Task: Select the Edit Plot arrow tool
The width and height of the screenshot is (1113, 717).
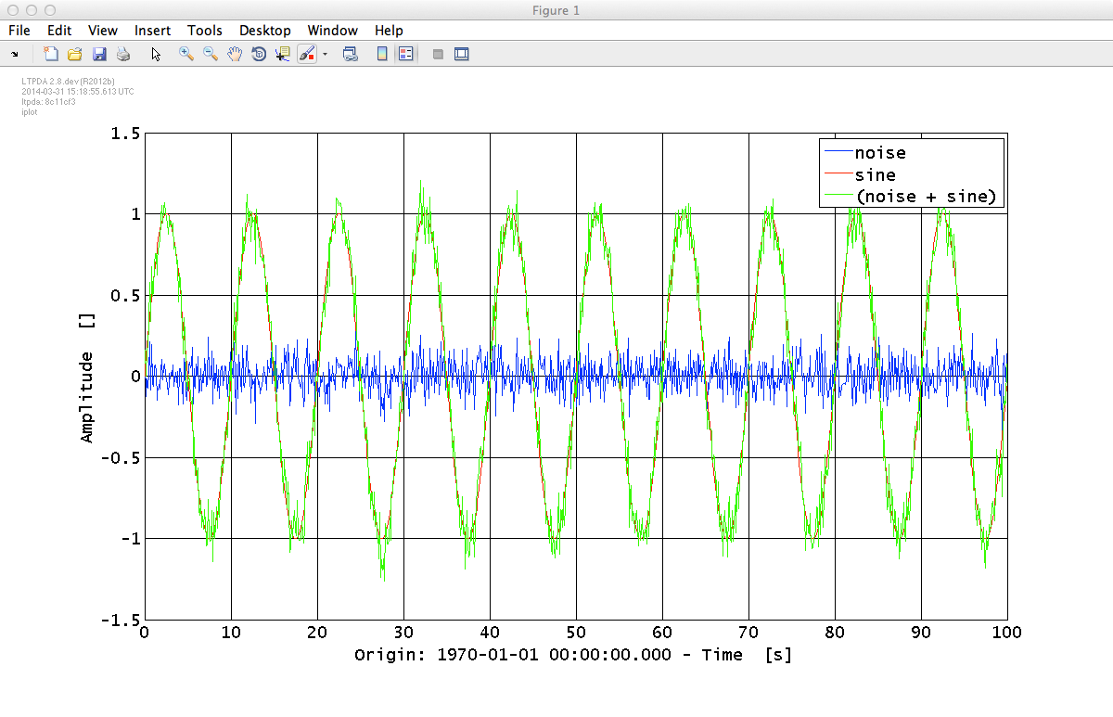Action: click(x=156, y=54)
